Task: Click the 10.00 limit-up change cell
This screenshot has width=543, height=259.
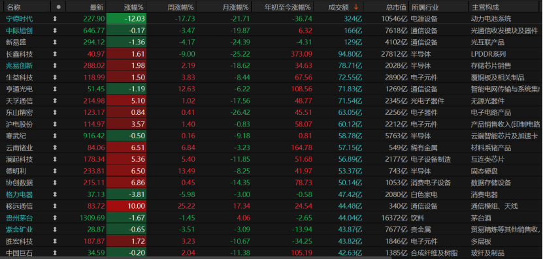Action: (x=126, y=206)
